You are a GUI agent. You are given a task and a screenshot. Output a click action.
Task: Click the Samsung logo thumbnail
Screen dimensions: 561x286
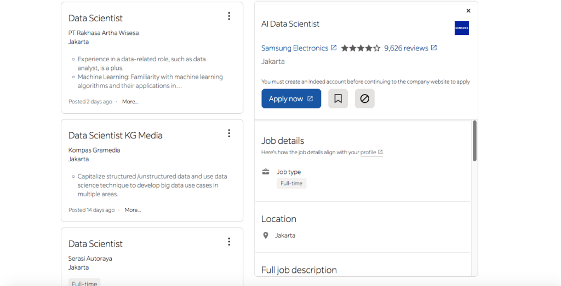click(x=461, y=28)
